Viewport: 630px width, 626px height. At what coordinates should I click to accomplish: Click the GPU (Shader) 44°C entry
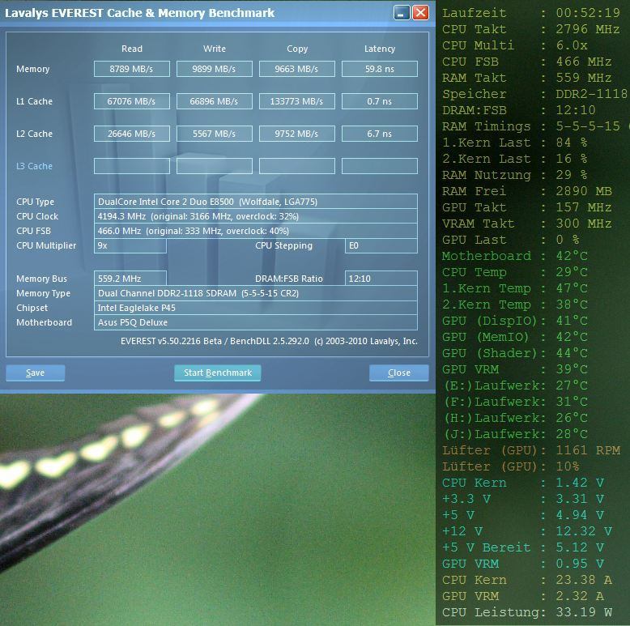515,353
